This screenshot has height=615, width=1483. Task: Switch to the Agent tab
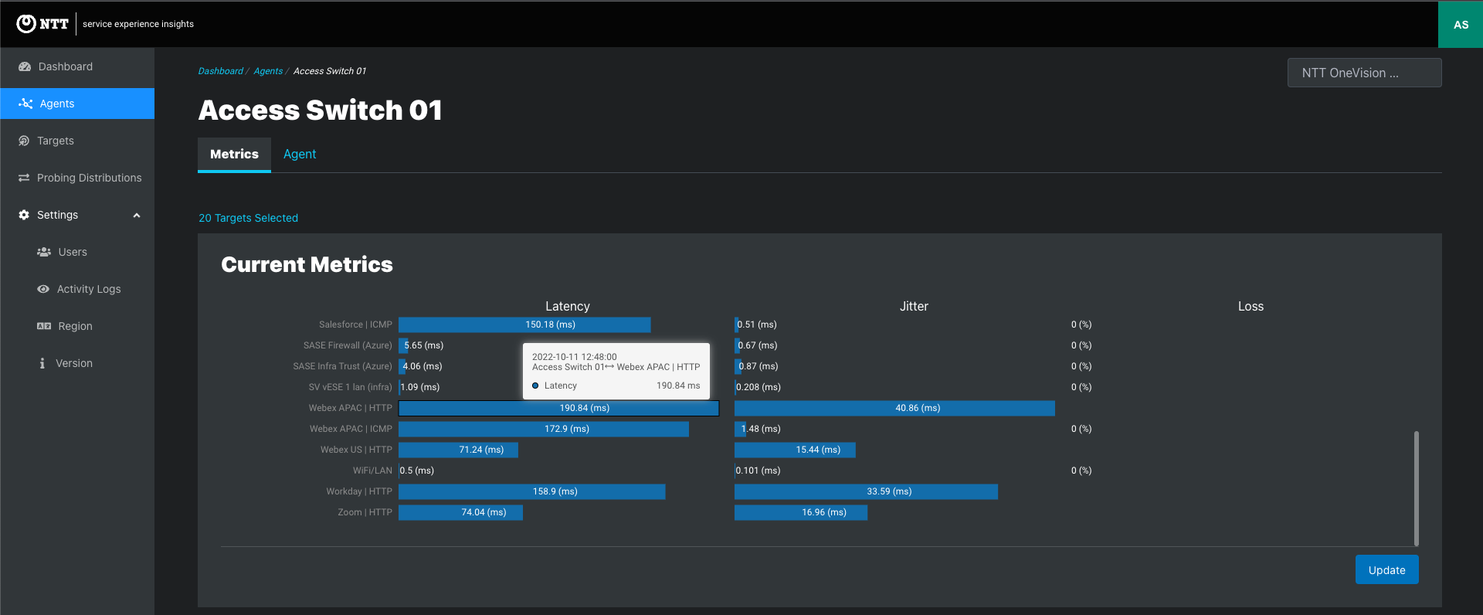(x=300, y=154)
